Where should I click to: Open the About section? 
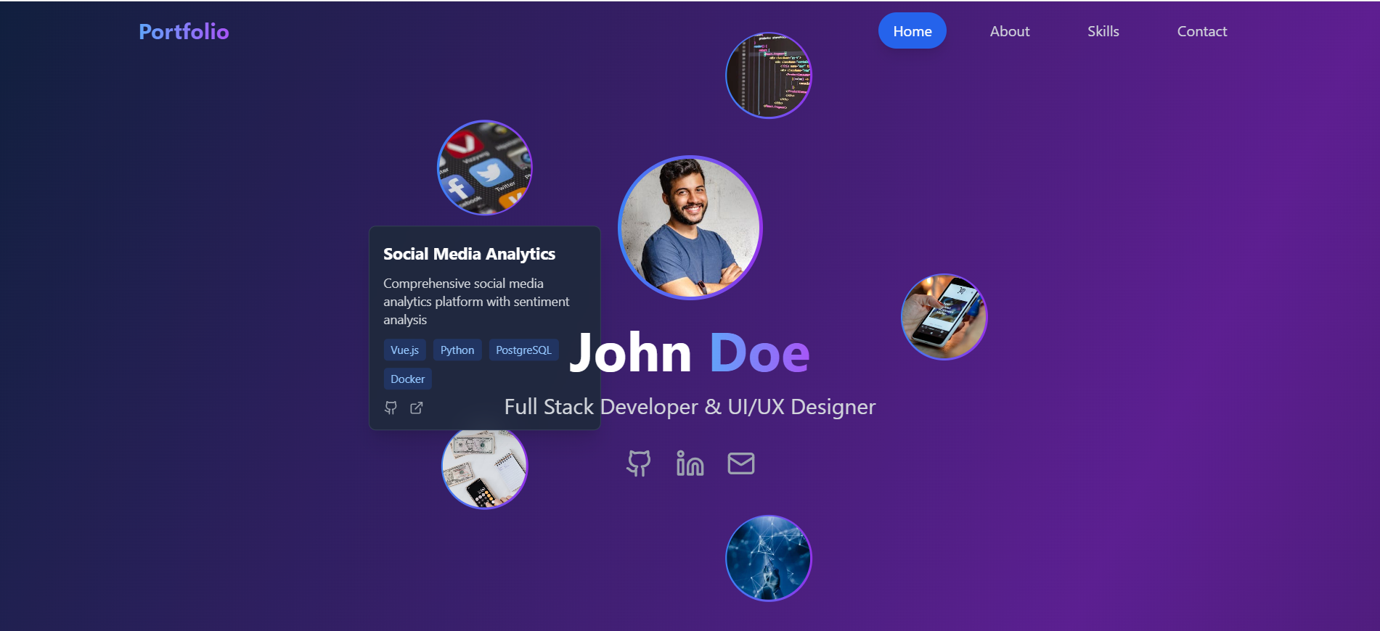tap(1009, 31)
